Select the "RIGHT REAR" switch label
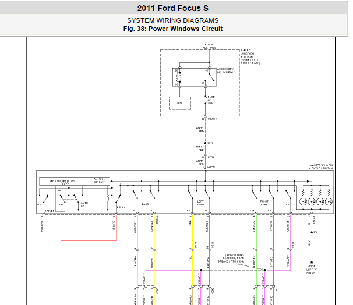Screen dimensions: 353x305 coord(264,203)
